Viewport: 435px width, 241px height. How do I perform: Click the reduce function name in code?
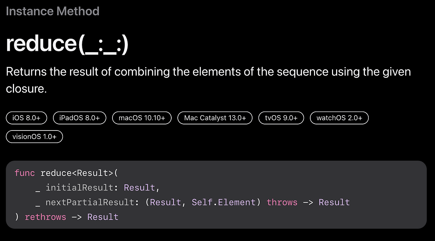(x=56, y=173)
